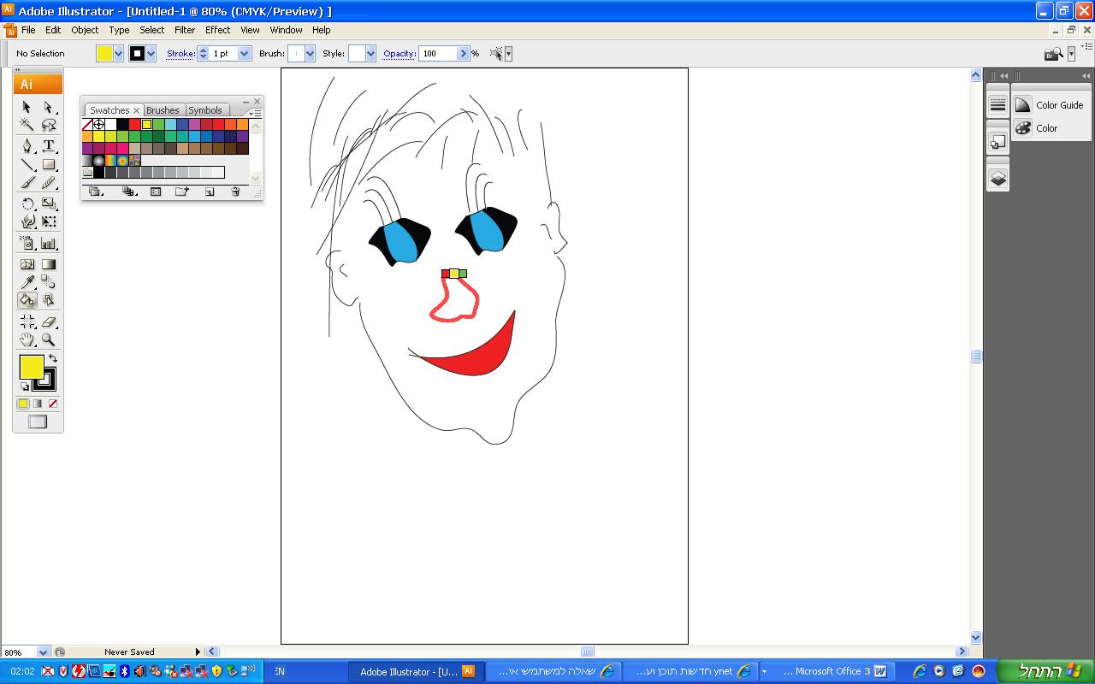Viewport: 1095px width, 684px height.
Task: Switch to the Brushes tab
Action: (x=163, y=110)
